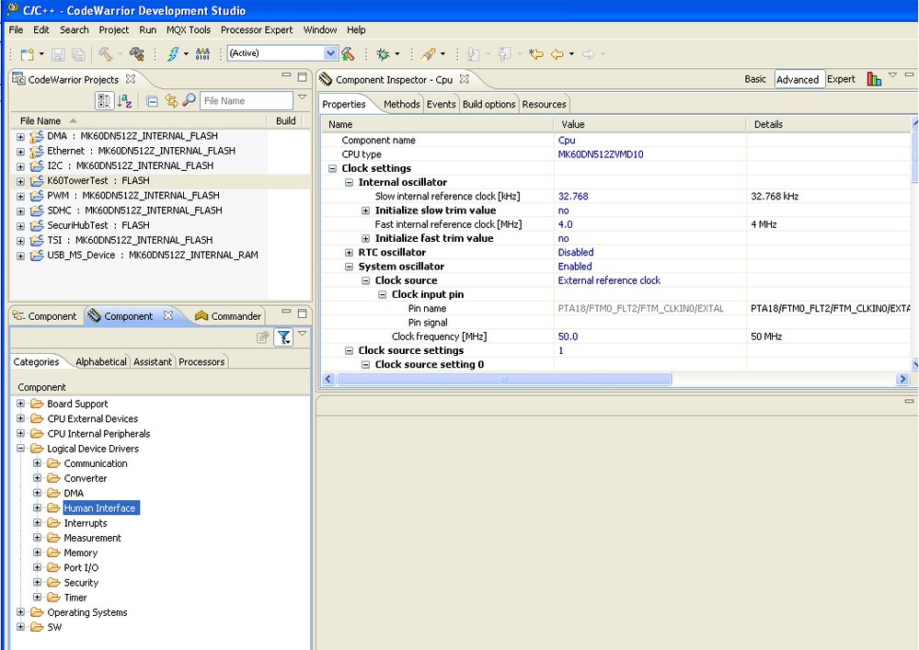The width and height of the screenshot is (919, 650).
Task: Switch to the Resources tab
Action: 544,104
